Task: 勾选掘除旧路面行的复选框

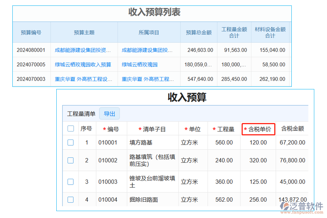Action: (70, 199)
